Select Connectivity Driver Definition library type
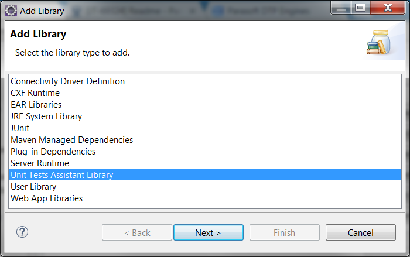This screenshot has height=257, width=410. pyautogui.click(x=205, y=81)
